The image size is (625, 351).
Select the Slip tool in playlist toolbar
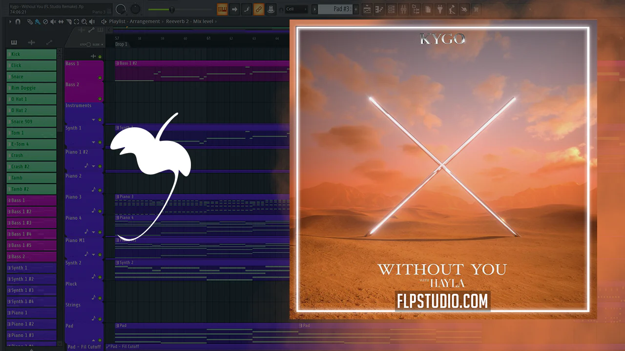click(x=61, y=22)
